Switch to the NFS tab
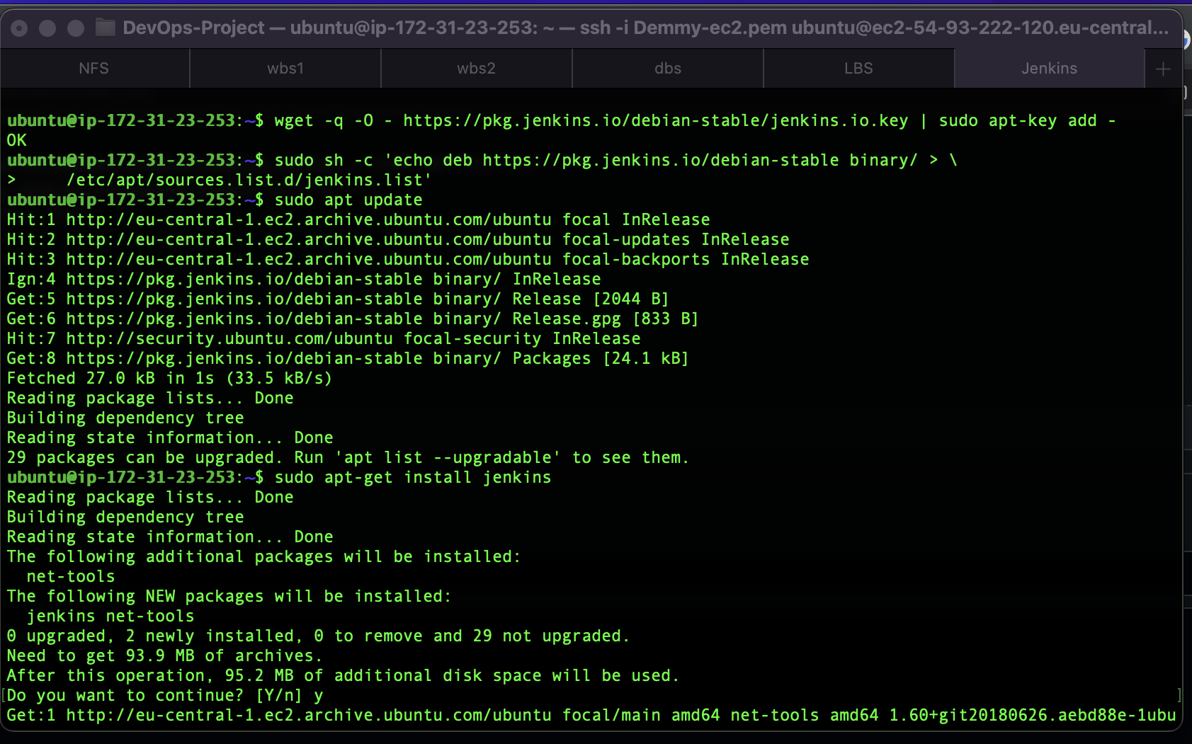The height and width of the screenshot is (744, 1192). (93, 68)
